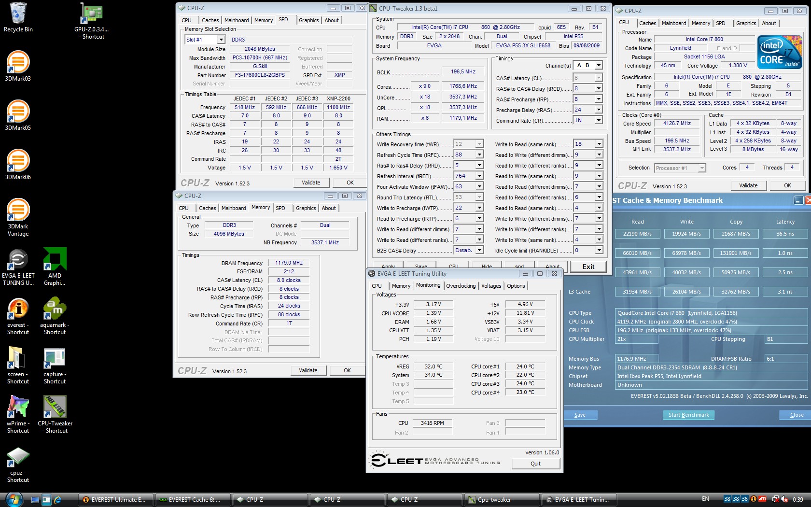The image size is (811, 507).
Task: Expand Refresh Cycle Time (tRFC) dropdown
Action: 479,155
